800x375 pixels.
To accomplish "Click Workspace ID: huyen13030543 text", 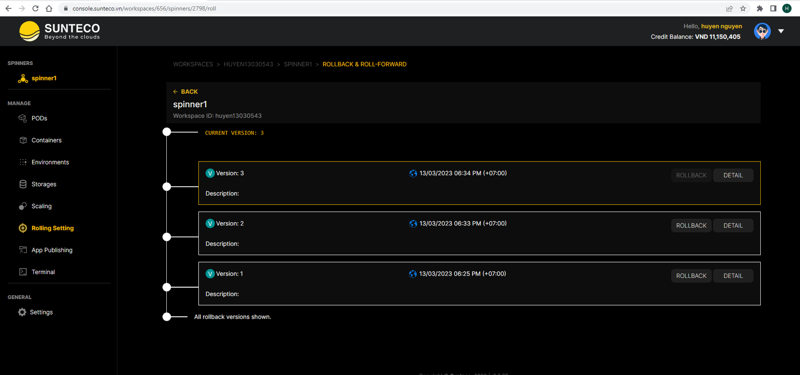I will coord(217,116).
